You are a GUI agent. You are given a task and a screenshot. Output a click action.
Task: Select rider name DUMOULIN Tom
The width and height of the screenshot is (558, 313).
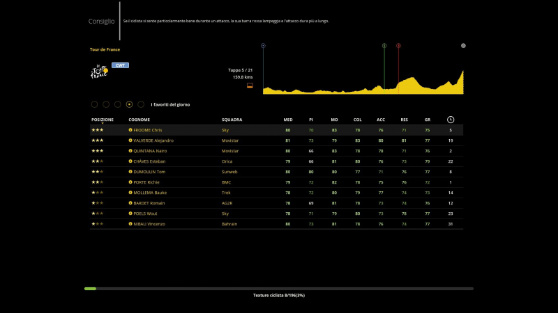[x=149, y=172]
